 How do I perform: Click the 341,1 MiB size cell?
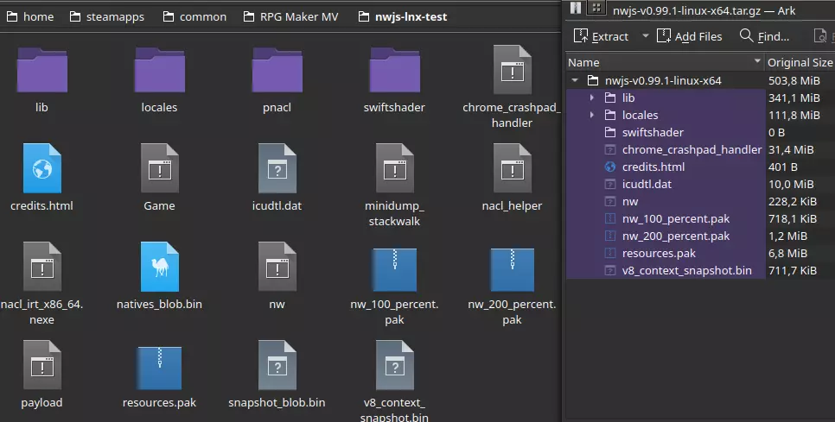(794, 98)
